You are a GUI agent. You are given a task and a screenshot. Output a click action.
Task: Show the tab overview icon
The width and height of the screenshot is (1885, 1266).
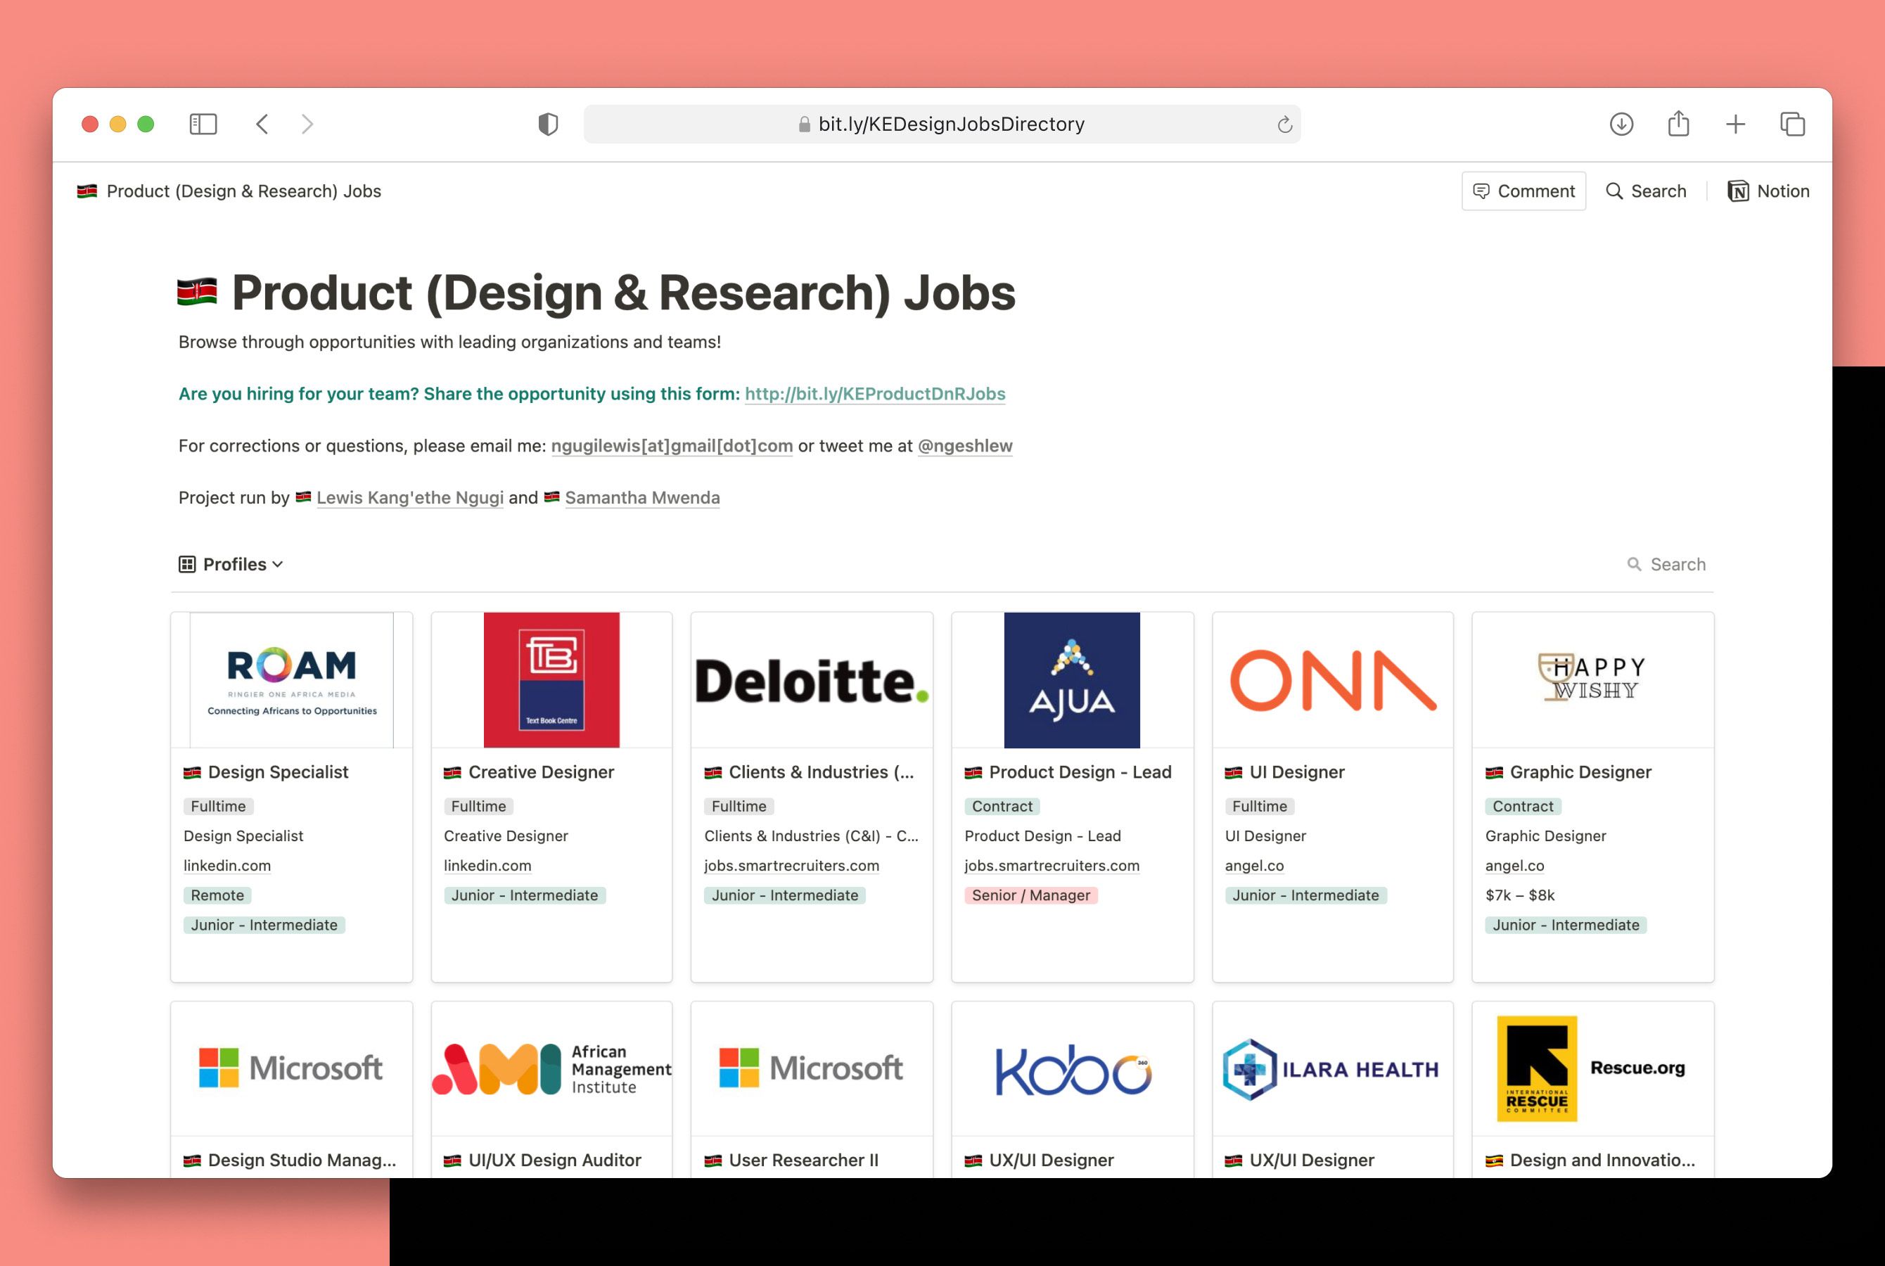click(1792, 124)
